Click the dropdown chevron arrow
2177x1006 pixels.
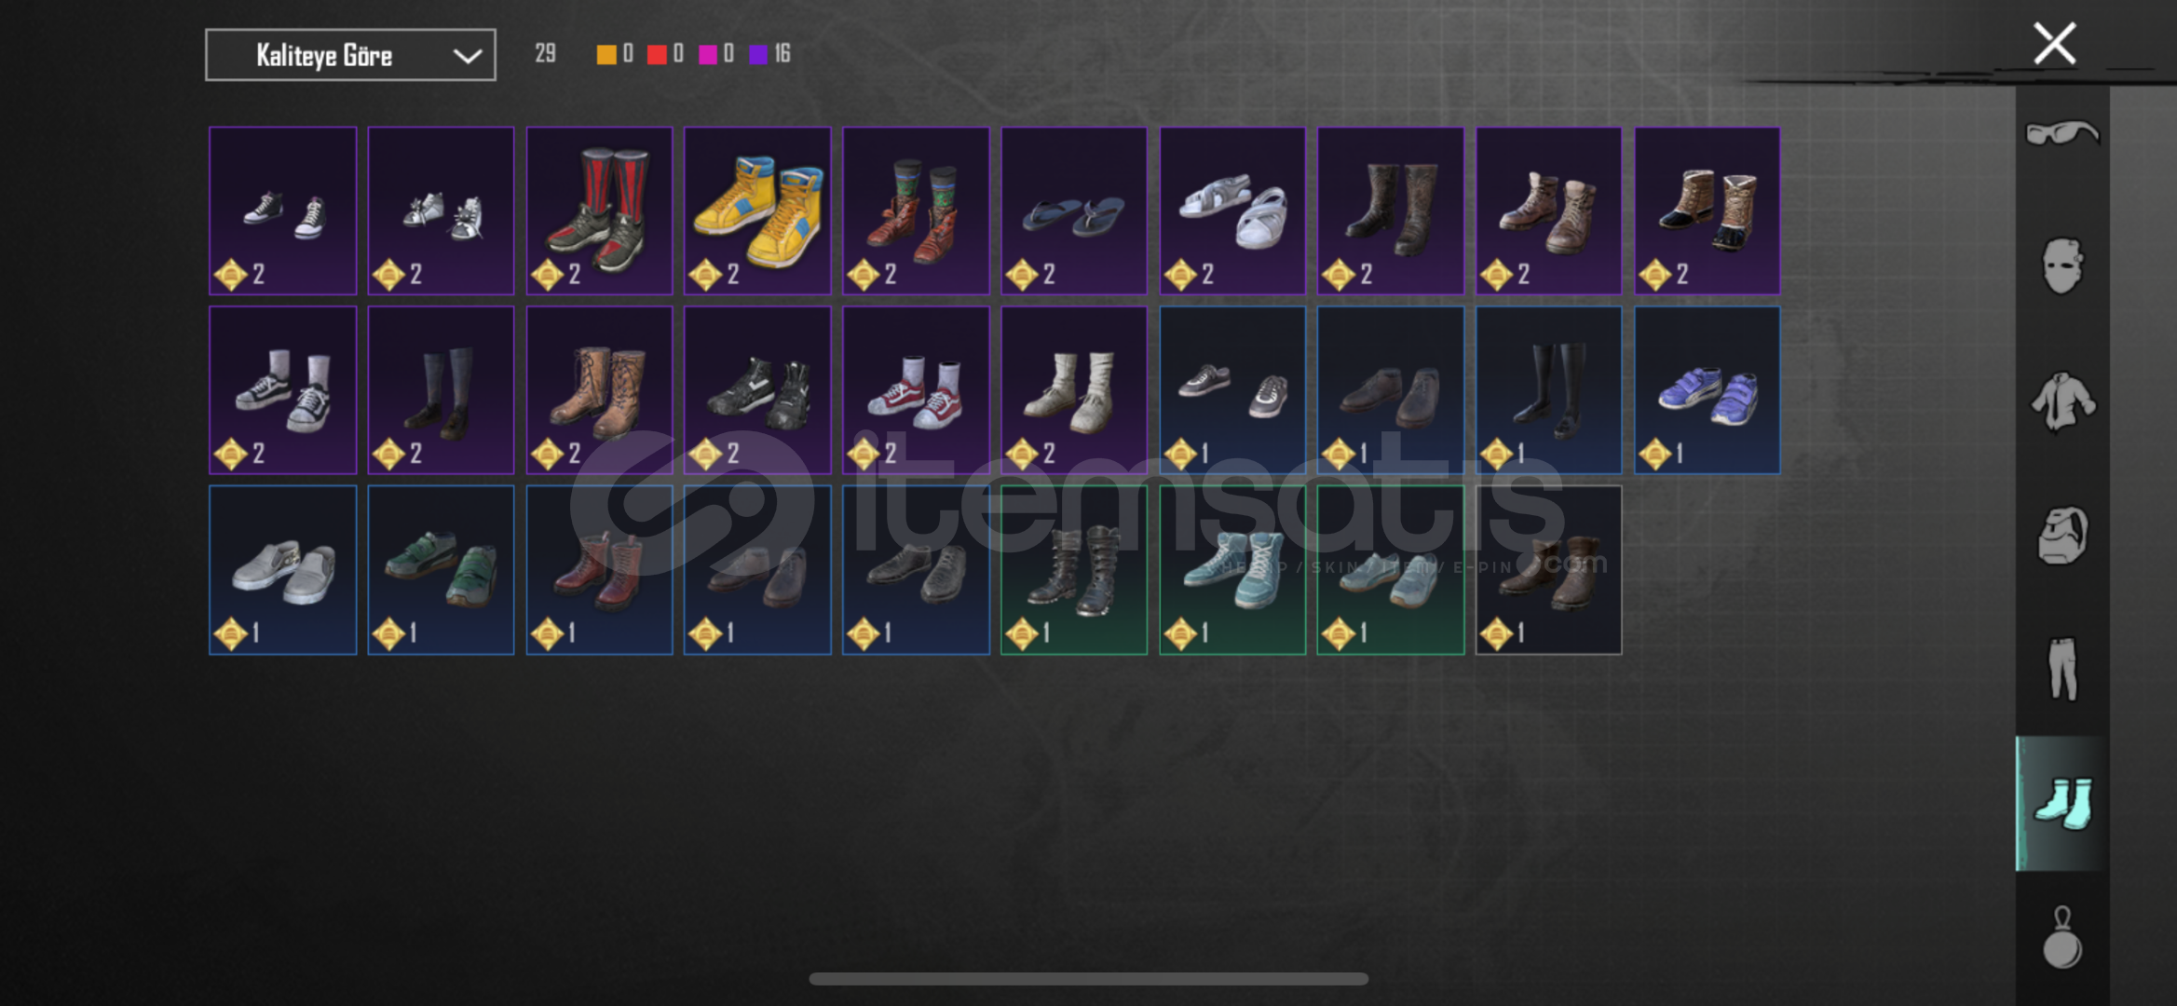tap(467, 56)
